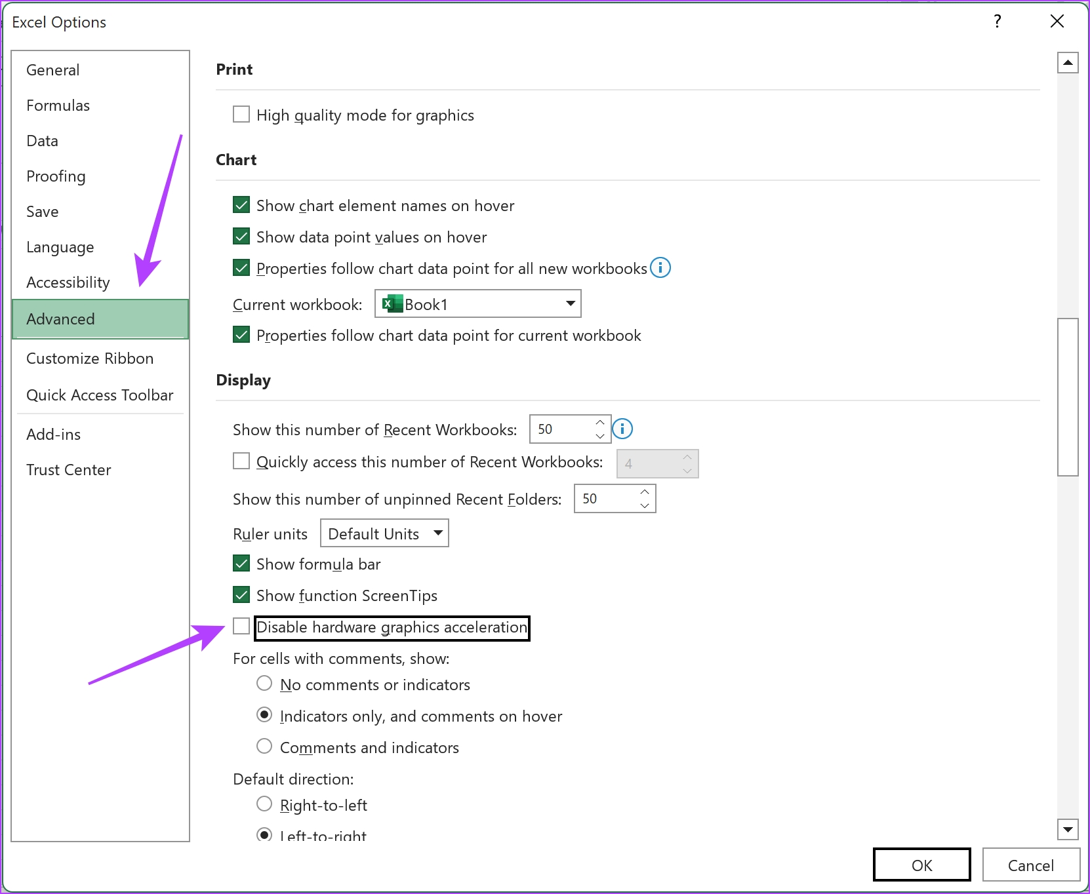The image size is (1090, 894).
Task: Click scrollbar up arrow in options pane
Action: coord(1068,63)
